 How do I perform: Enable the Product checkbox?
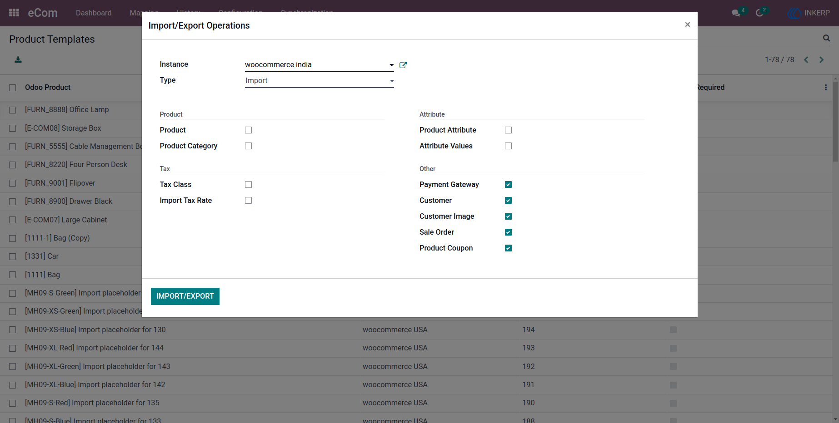248,130
